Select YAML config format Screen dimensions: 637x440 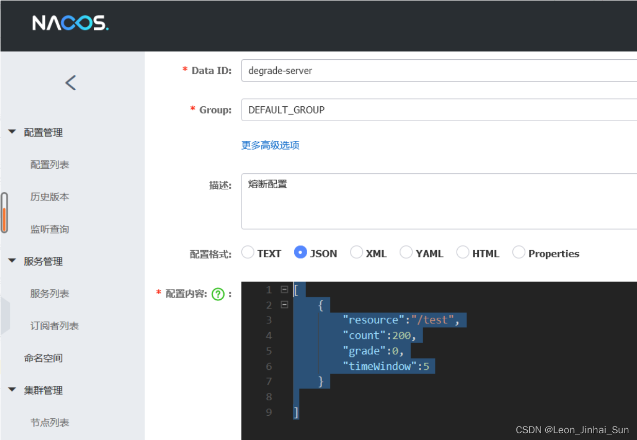[406, 252]
